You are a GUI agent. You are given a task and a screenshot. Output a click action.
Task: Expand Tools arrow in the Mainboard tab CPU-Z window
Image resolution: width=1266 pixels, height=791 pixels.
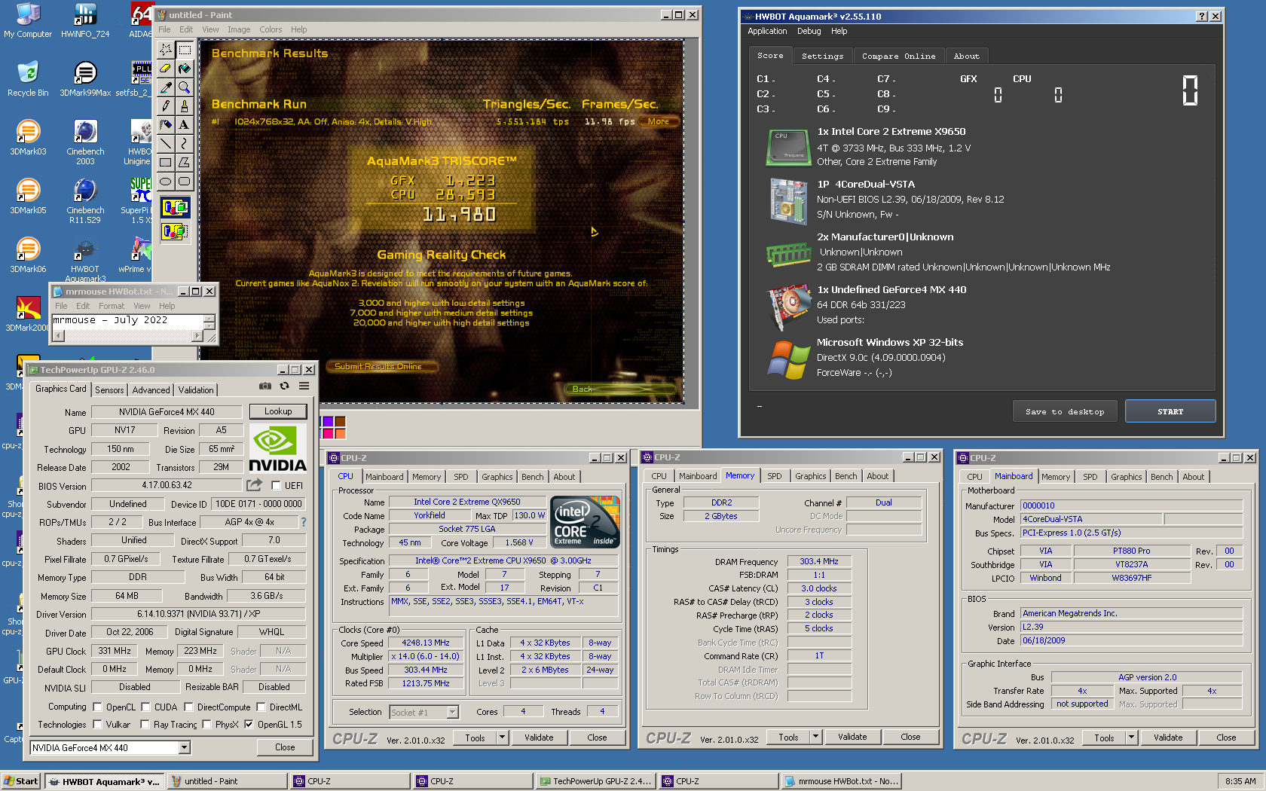(1132, 738)
